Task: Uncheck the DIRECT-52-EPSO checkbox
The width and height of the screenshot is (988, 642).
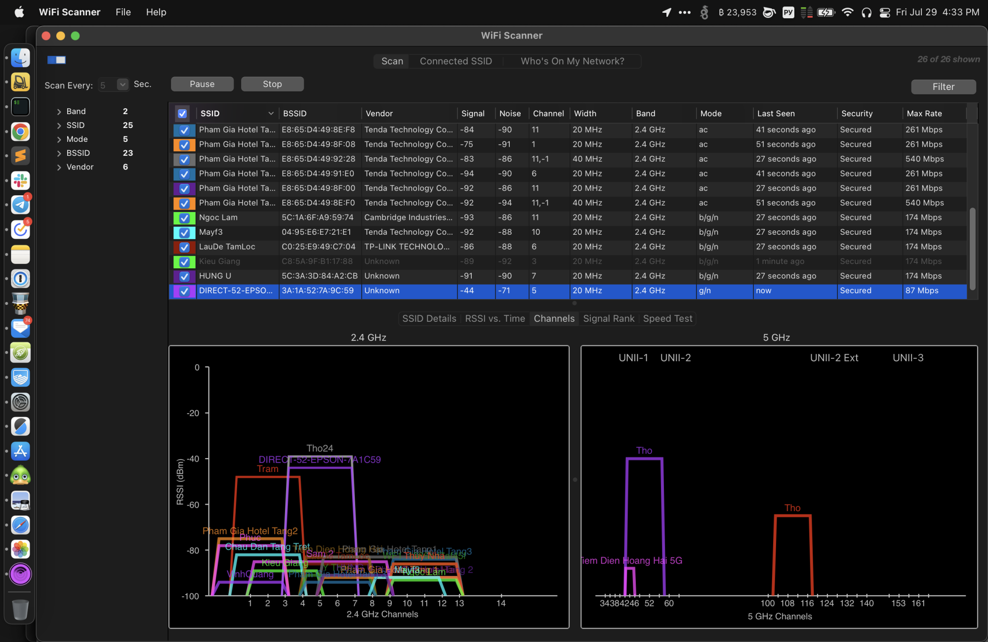Action: point(184,291)
